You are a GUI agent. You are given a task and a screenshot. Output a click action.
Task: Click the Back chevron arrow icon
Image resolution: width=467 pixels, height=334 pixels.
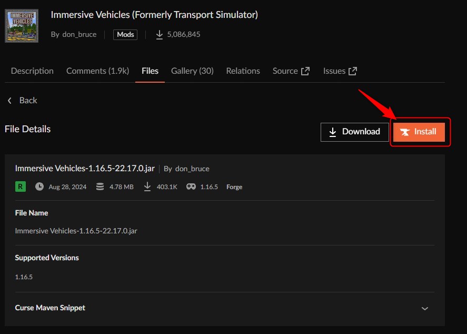9,101
